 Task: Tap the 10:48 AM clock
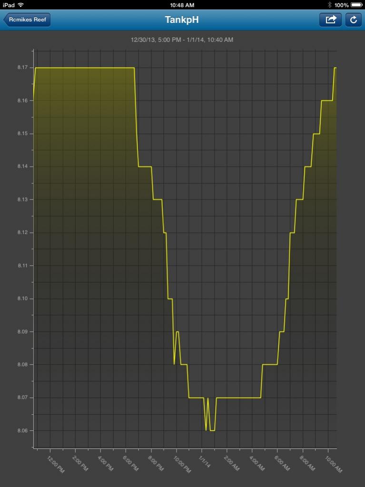click(x=182, y=5)
